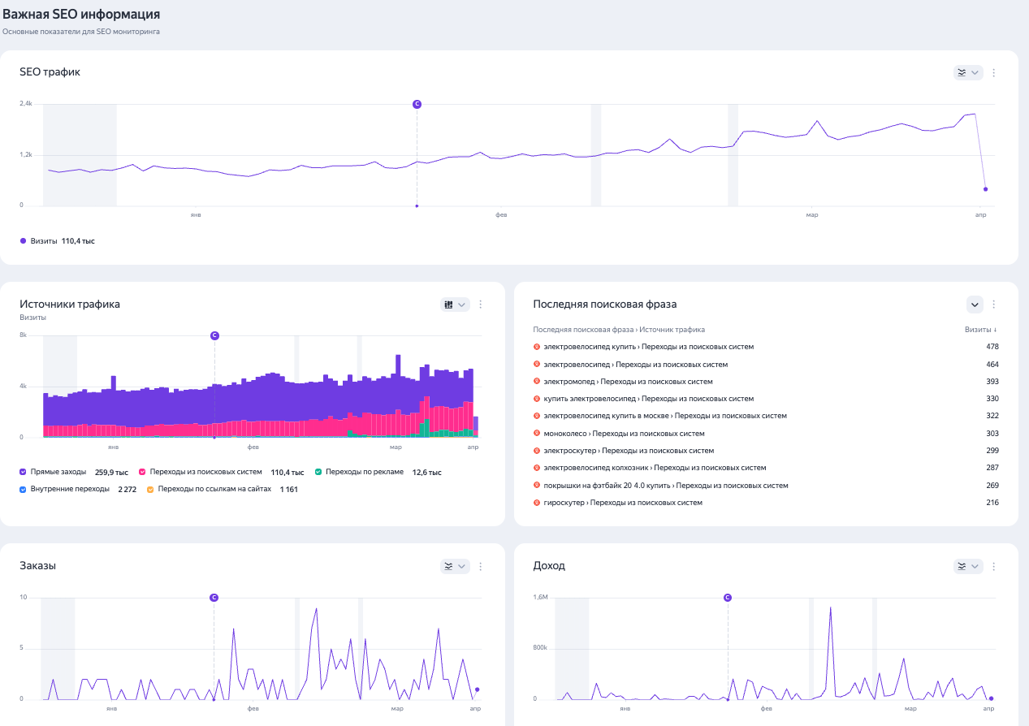Open the Заказы widget three-dot menu

pos(480,566)
